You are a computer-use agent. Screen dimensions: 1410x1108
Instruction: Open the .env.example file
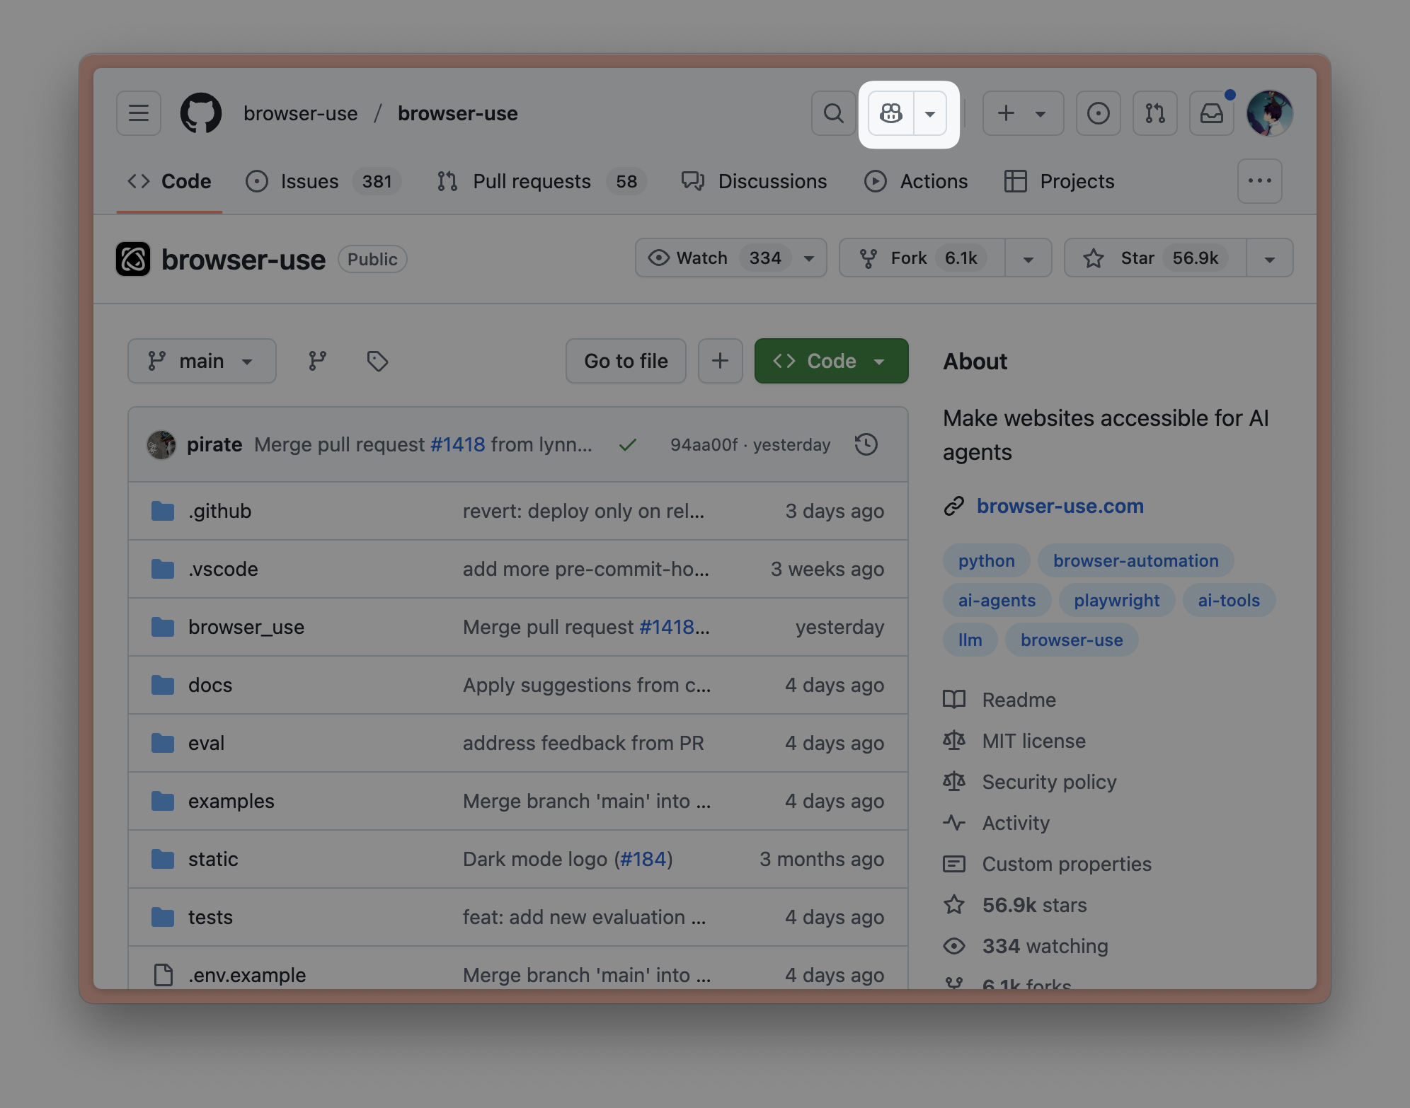[x=247, y=975]
